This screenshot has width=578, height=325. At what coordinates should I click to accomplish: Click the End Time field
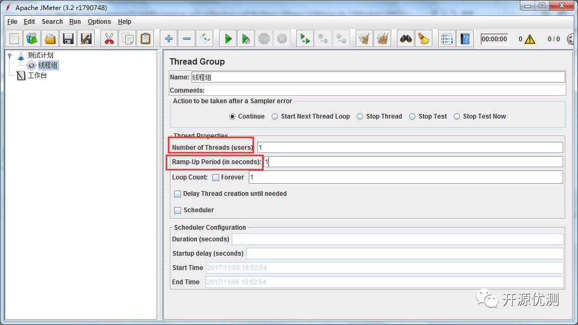384,282
